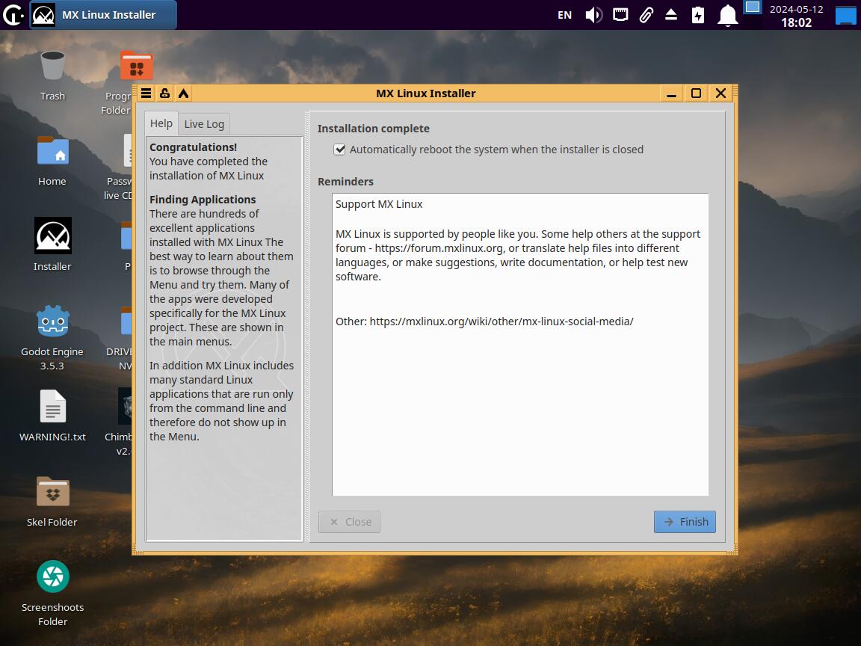
Task: Open the notifications bell icon
Action: tap(728, 15)
